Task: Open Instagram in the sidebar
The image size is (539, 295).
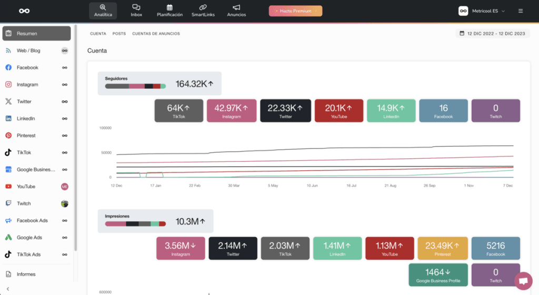Action: point(36,85)
